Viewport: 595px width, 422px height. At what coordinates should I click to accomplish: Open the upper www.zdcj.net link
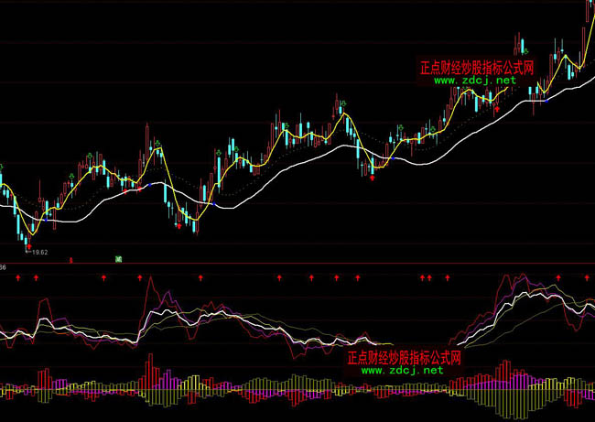pos(474,81)
